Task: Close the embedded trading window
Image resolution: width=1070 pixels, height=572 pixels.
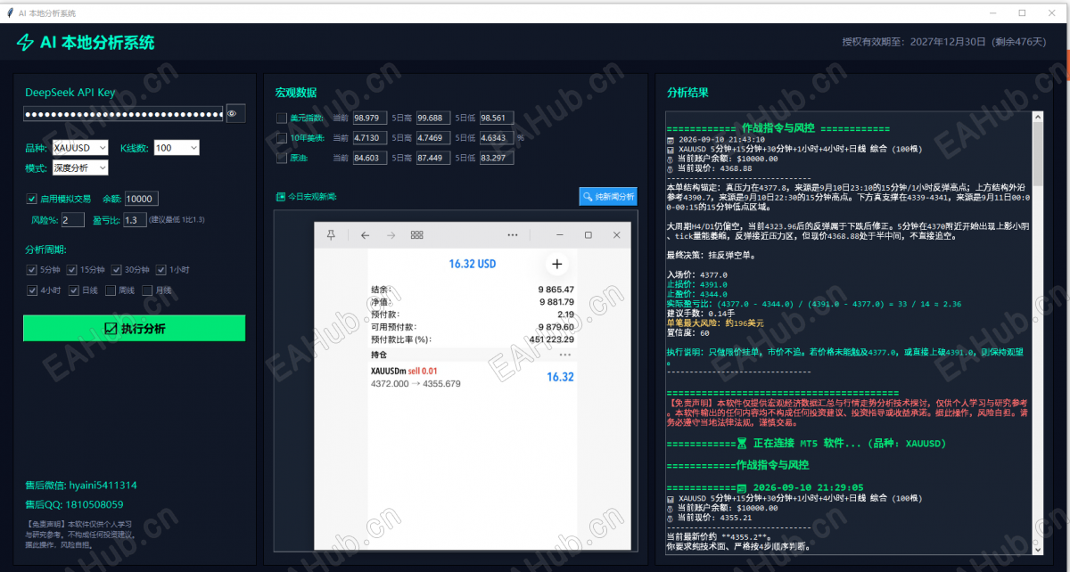Action: point(615,235)
